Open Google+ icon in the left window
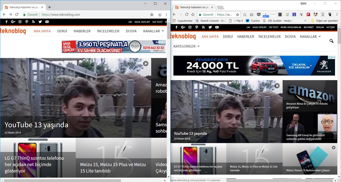The width and height of the screenshot is (341, 182). (x=13, y=22)
